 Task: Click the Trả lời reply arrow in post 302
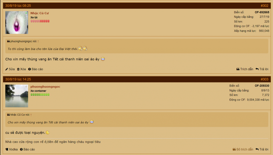(257, 69)
